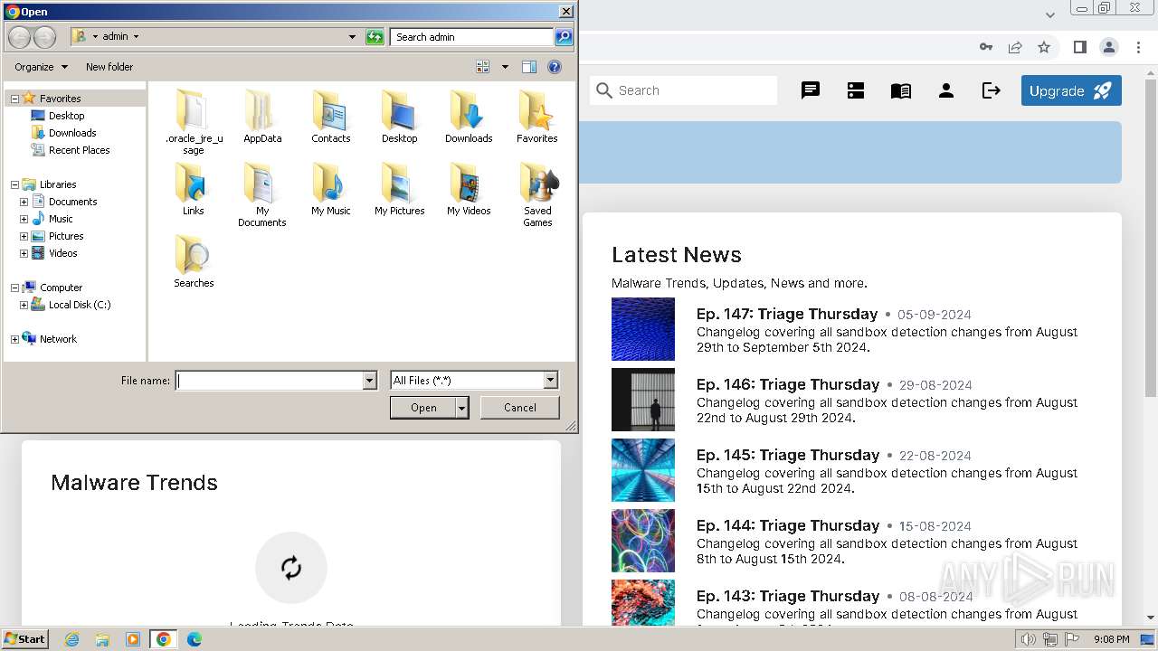Image resolution: width=1158 pixels, height=651 pixels.
Task: Open the Organize menu
Action: [41, 67]
